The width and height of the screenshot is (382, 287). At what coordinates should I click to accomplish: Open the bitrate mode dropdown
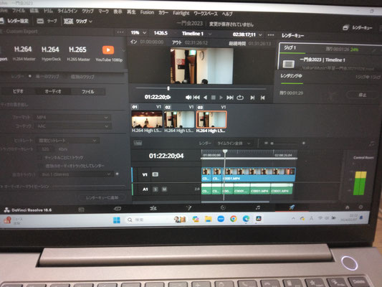(x=67, y=141)
